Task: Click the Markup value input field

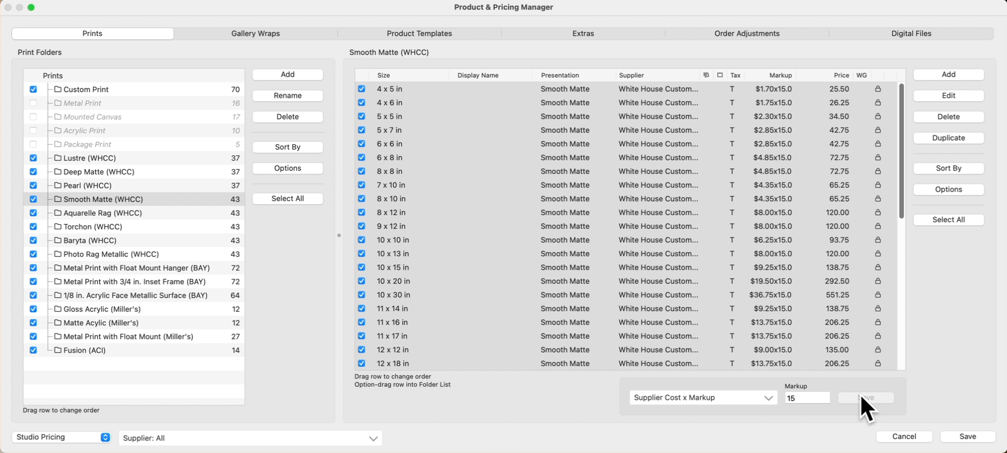Action: click(807, 398)
